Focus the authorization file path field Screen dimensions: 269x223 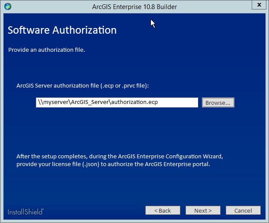(x=117, y=103)
